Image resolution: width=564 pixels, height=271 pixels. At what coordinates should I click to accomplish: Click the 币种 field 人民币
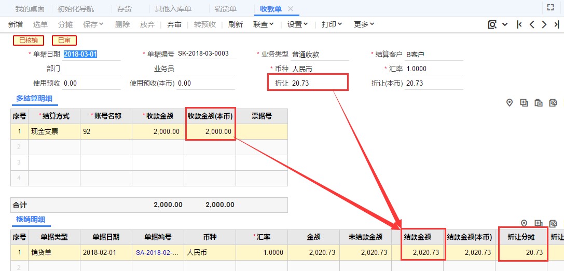(x=320, y=69)
